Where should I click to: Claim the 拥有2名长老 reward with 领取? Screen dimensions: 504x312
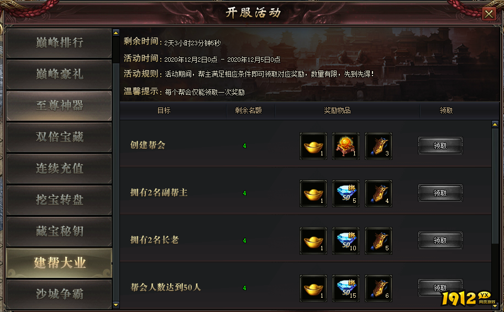point(440,240)
